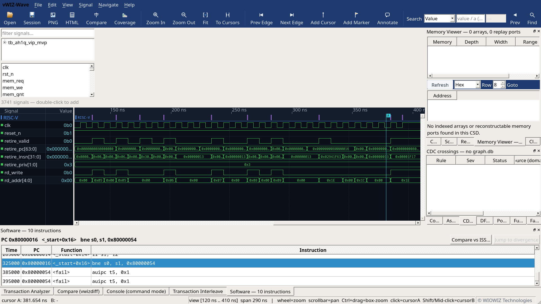Switch to the Console (command mode) tab
This screenshot has width=541, height=304.
(136, 291)
